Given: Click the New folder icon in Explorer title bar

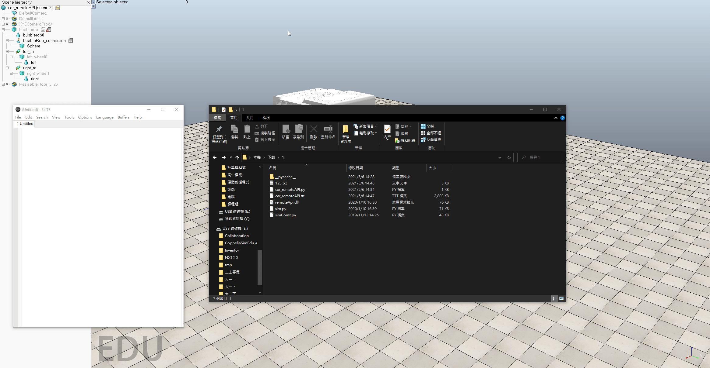Looking at the screenshot, I should 230,110.
